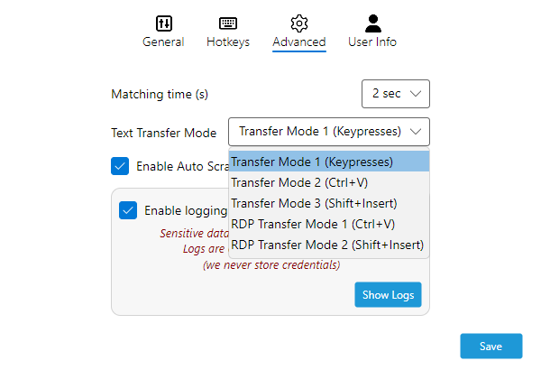Screen dimensions: 541x370
Task: Click the User Info person icon
Action: click(372, 23)
